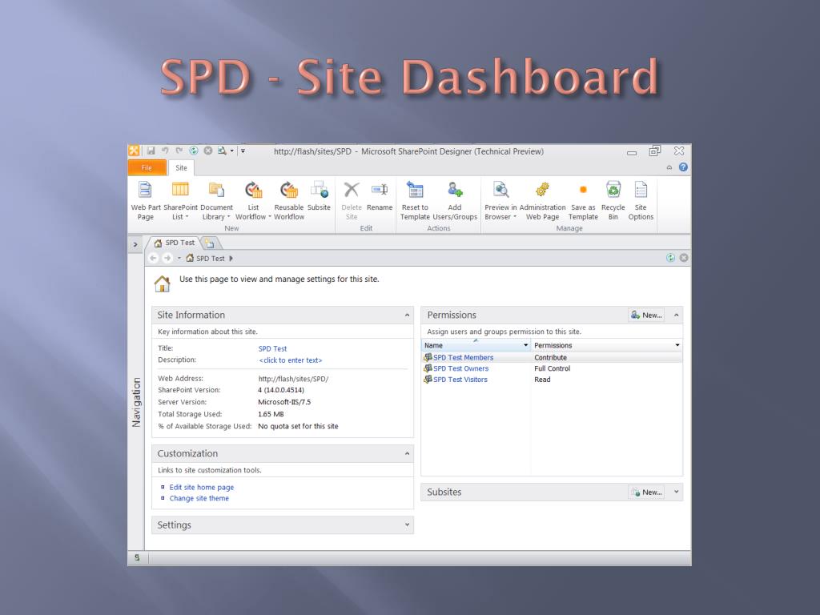
Task: Open the Administration Web Page
Action: (542, 201)
